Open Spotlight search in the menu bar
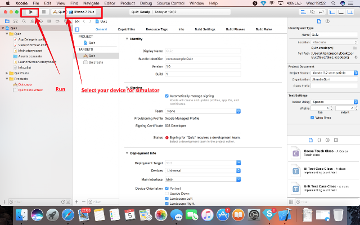360x225 pixels. pos(333,3)
